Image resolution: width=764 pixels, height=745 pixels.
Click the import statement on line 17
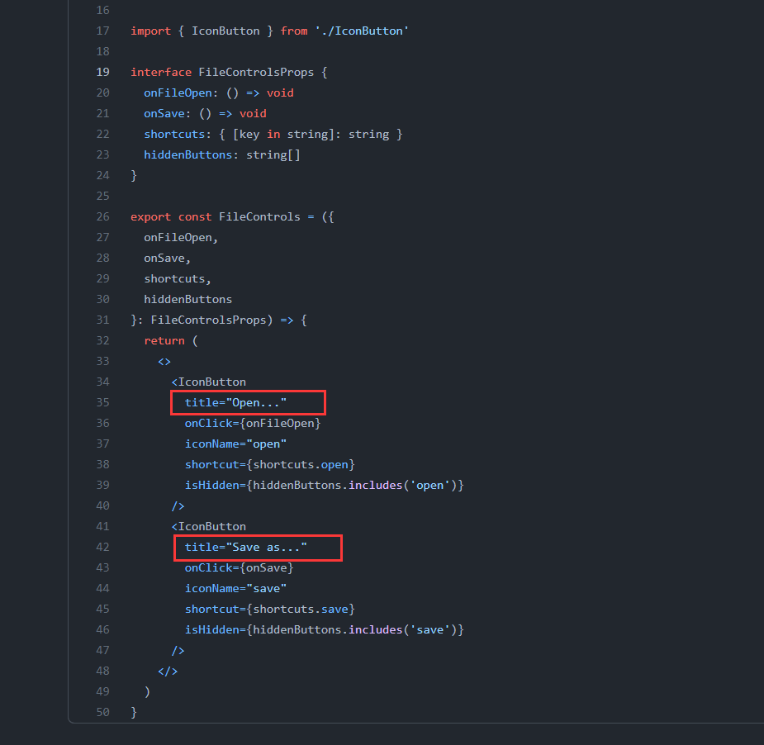150,31
